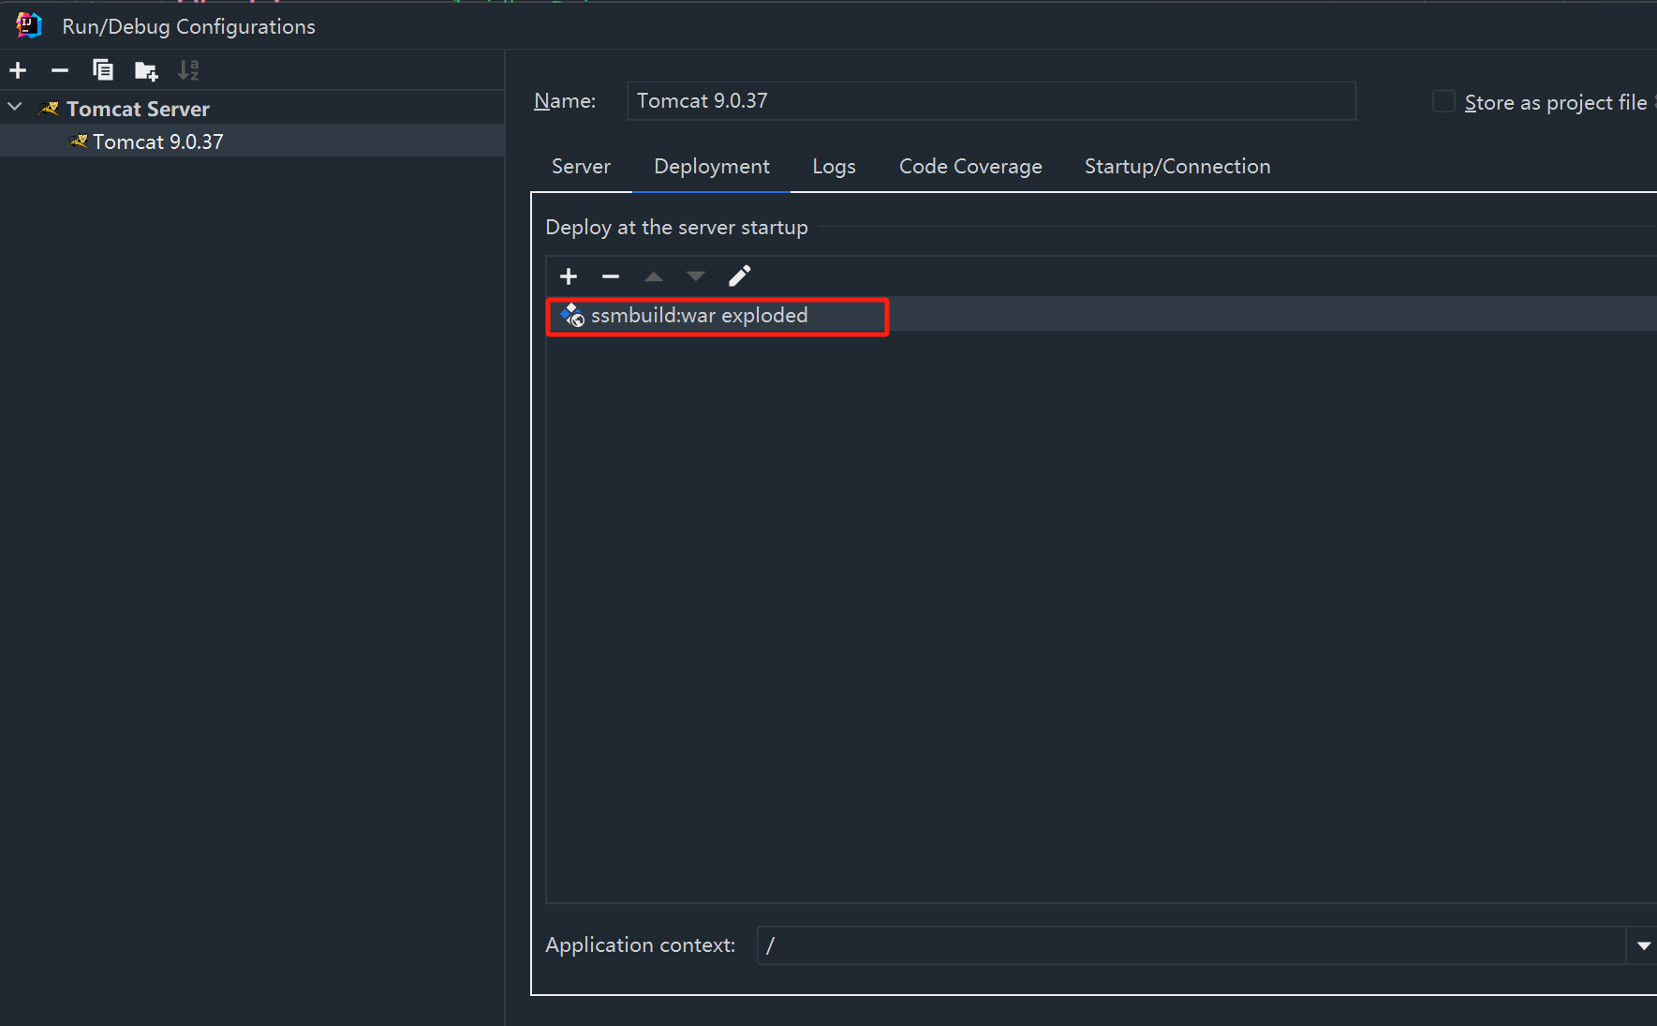Viewport: 1657px width, 1026px height.
Task: Click the Deploy at the server startup heading
Action: [x=676, y=228]
